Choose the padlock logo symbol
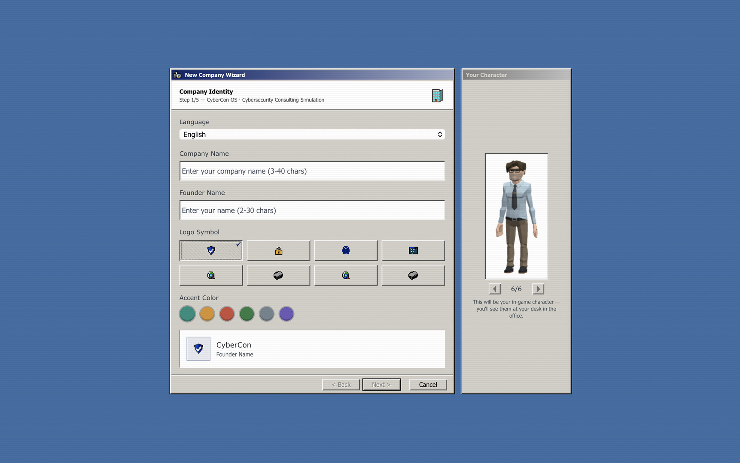 278,250
